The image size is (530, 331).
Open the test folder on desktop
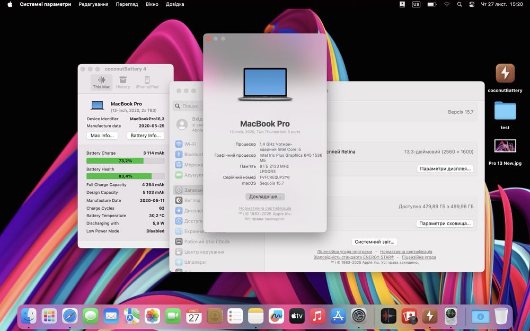[x=505, y=111]
